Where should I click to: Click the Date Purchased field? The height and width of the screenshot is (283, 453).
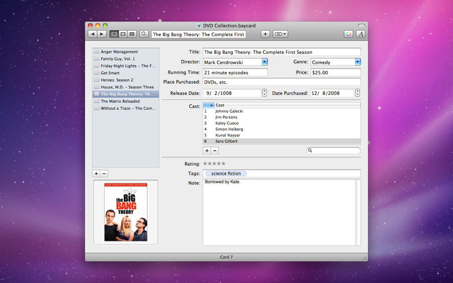[x=332, y=93]
